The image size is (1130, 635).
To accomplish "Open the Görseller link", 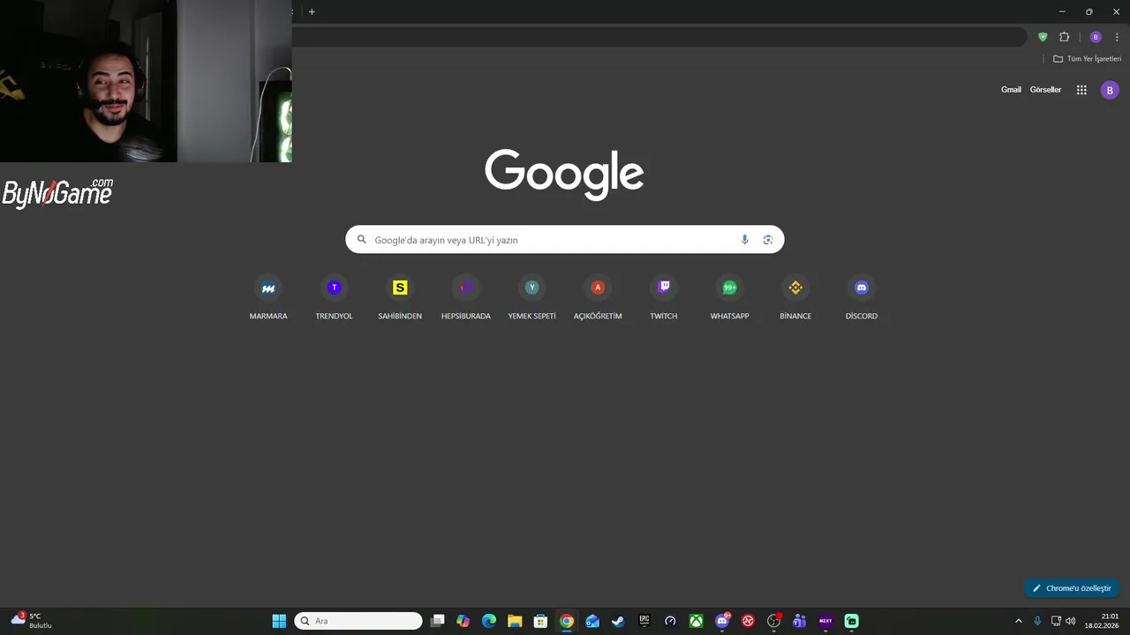I will (x=1045, y=90).
